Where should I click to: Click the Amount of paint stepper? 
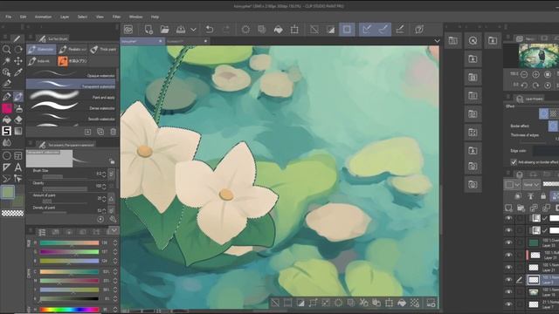click(x=104, y=199)
